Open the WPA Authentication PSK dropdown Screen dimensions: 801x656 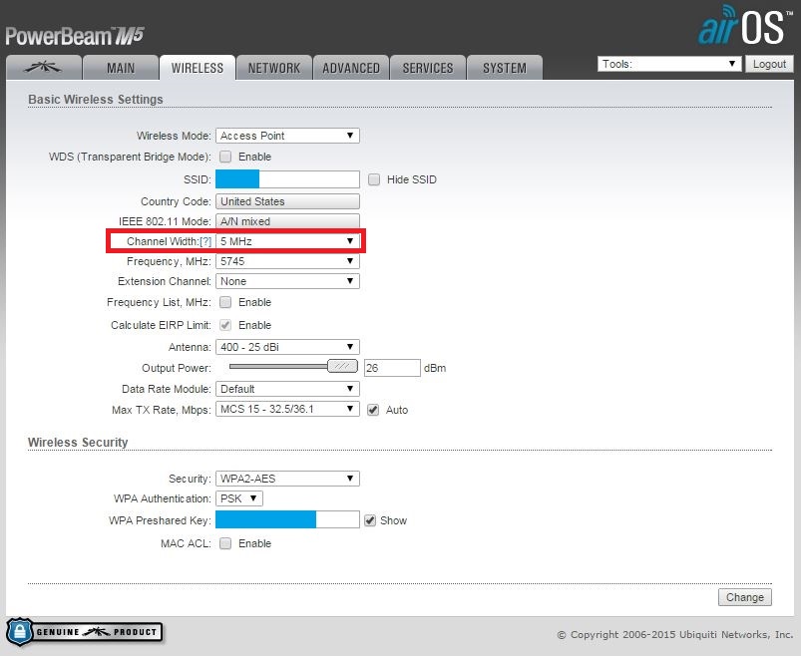(x=239, y=498)
